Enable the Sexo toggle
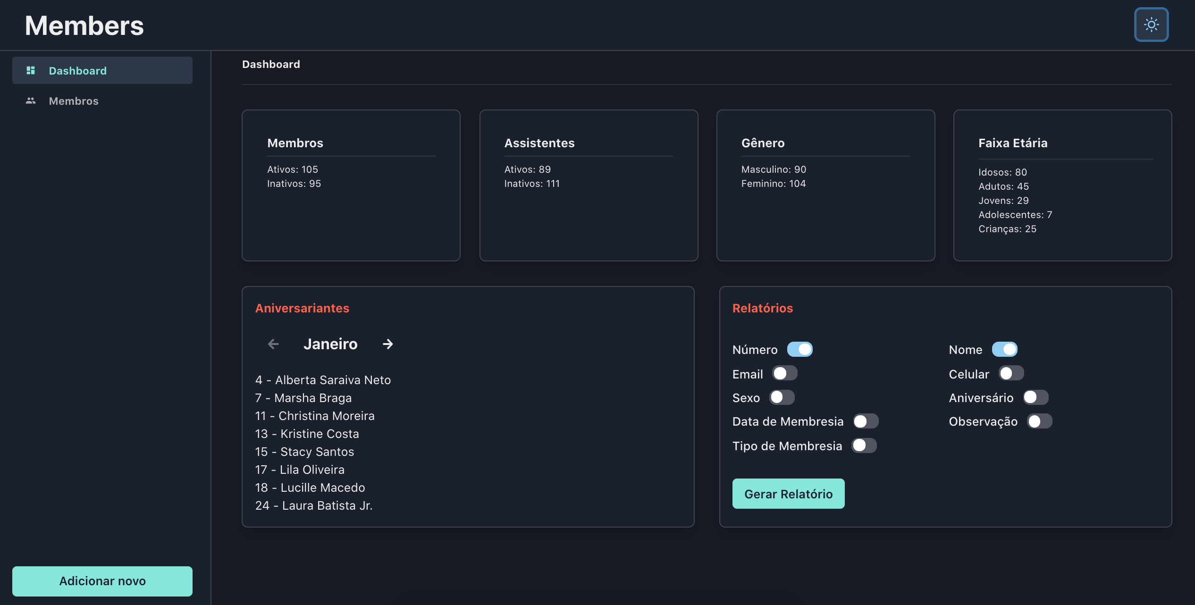This screenshot has height=605, width=1195. click(x=782, y=397)
